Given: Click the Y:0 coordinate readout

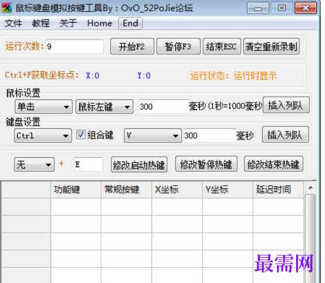Looking at the screenshot, I should 144,75.
